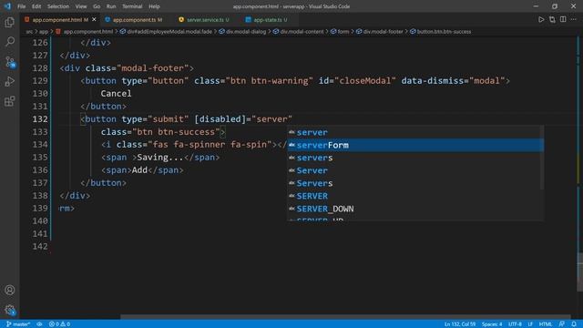Choose the 'servers' lowercase suggestion

pyautogui.click(x=415, y=158)
